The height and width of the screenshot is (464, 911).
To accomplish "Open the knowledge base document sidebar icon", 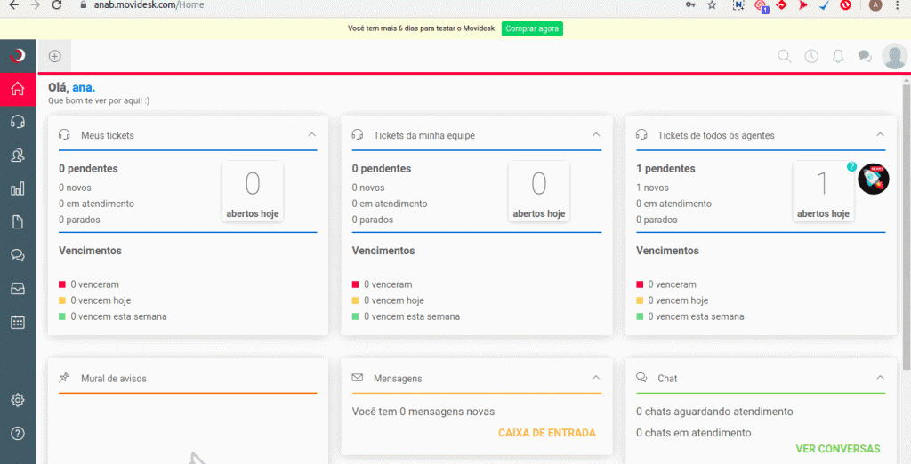I will (x=18, y=222).
